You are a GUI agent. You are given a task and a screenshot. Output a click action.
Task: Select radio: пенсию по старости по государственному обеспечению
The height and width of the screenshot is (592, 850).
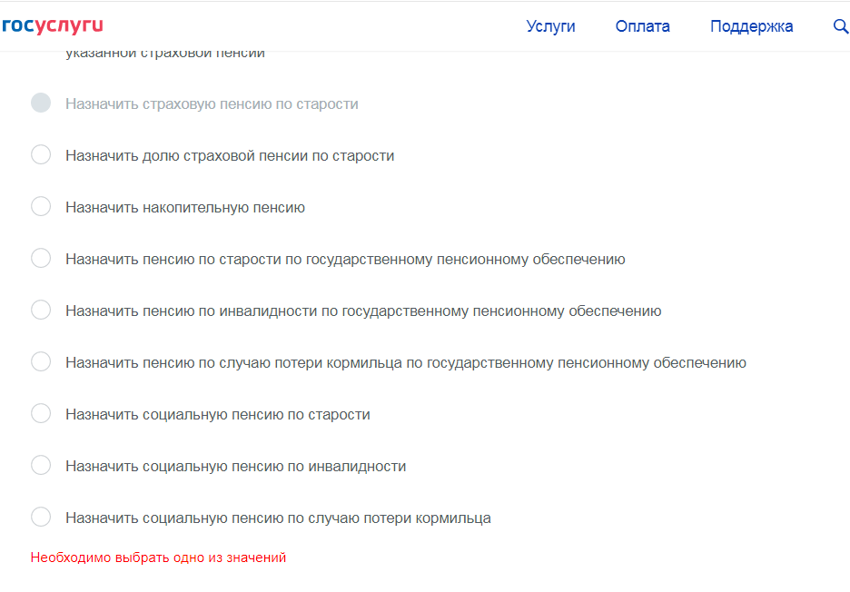tap(41, 259)
